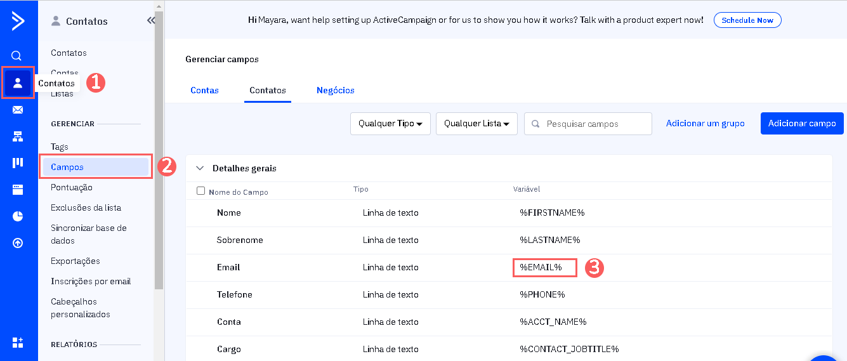
Task: Select the Contacts person icon
Action: [18, 82]
